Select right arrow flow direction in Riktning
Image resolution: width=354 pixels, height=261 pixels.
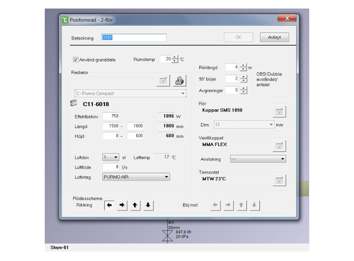tap(122, 205)
